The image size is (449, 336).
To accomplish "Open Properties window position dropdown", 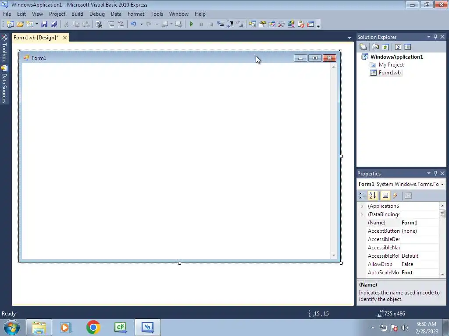I will coord(429,173).
